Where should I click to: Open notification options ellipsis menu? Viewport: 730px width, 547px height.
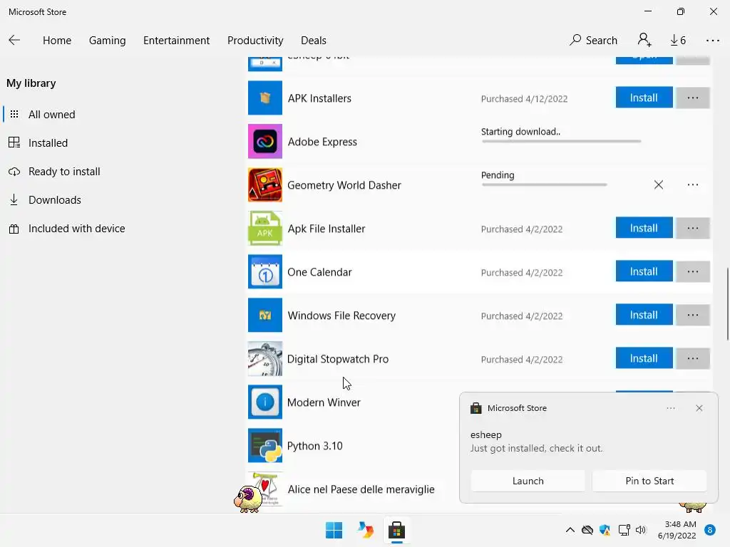click(x=670, y=408)
